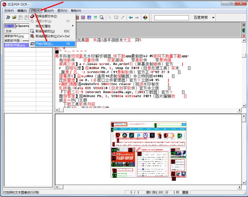Select the arrow pointer tool
Viewport: 248px width, 197px height.
coord(110,17)
